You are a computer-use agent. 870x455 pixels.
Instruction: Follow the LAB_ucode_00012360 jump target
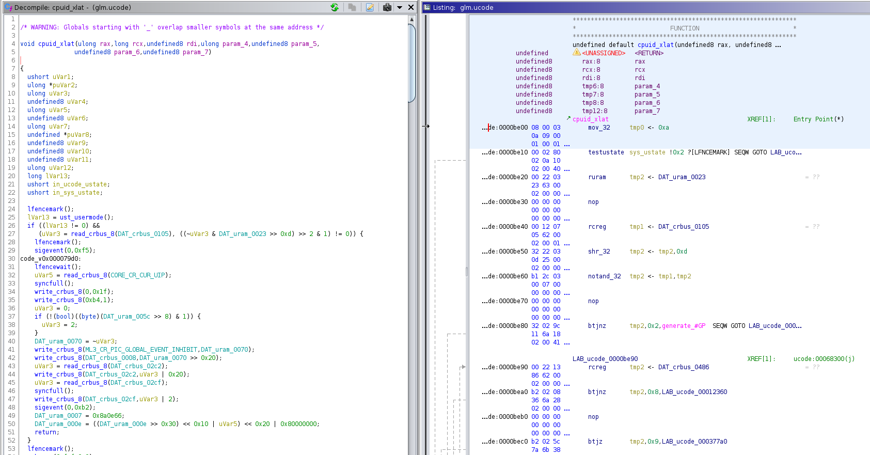pyautogui.click(x=694, y=392)
